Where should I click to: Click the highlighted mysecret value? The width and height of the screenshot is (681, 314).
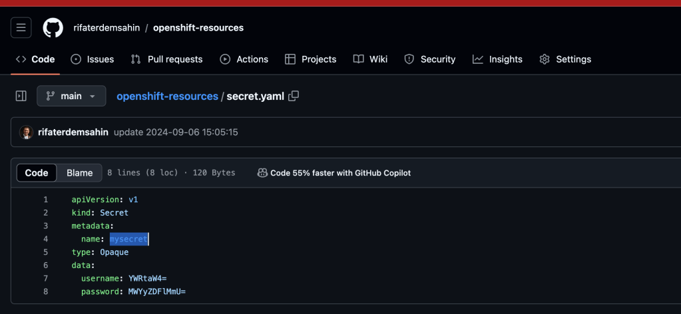click(x=128, y=239)
